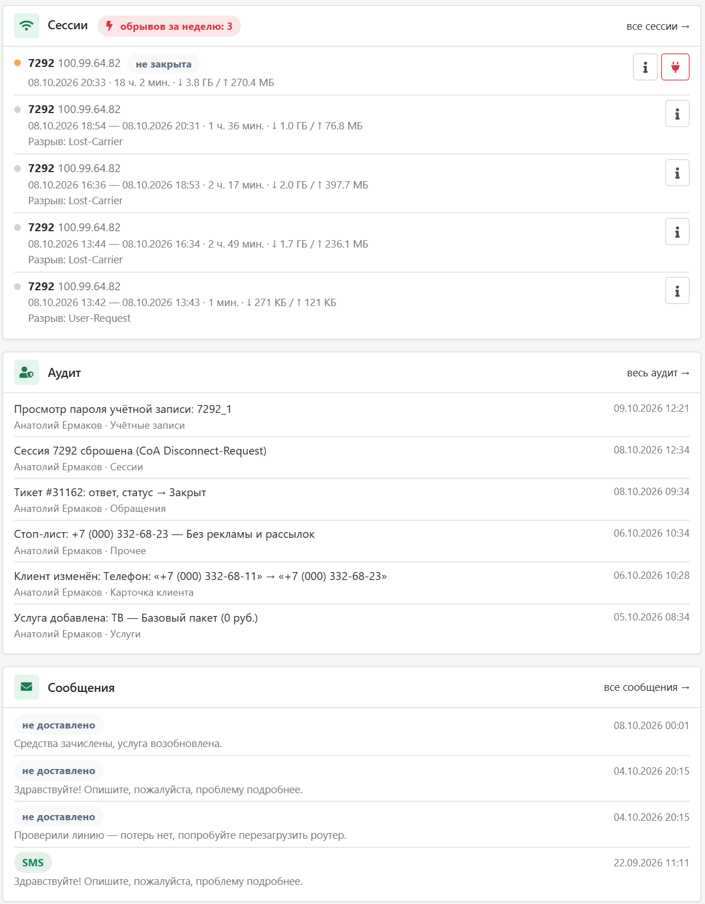The height and width of the screenshot is (904, 705).
Task: Open все сообщения link
Action: [646, 687]
